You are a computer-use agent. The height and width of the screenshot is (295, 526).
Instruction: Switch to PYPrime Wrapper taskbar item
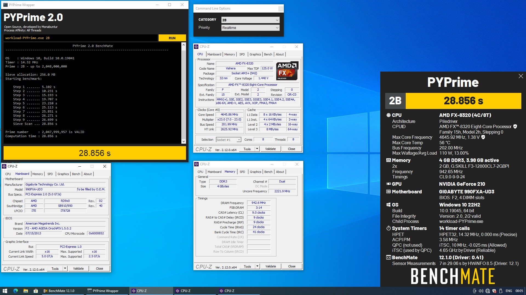[x=106, y=291]
